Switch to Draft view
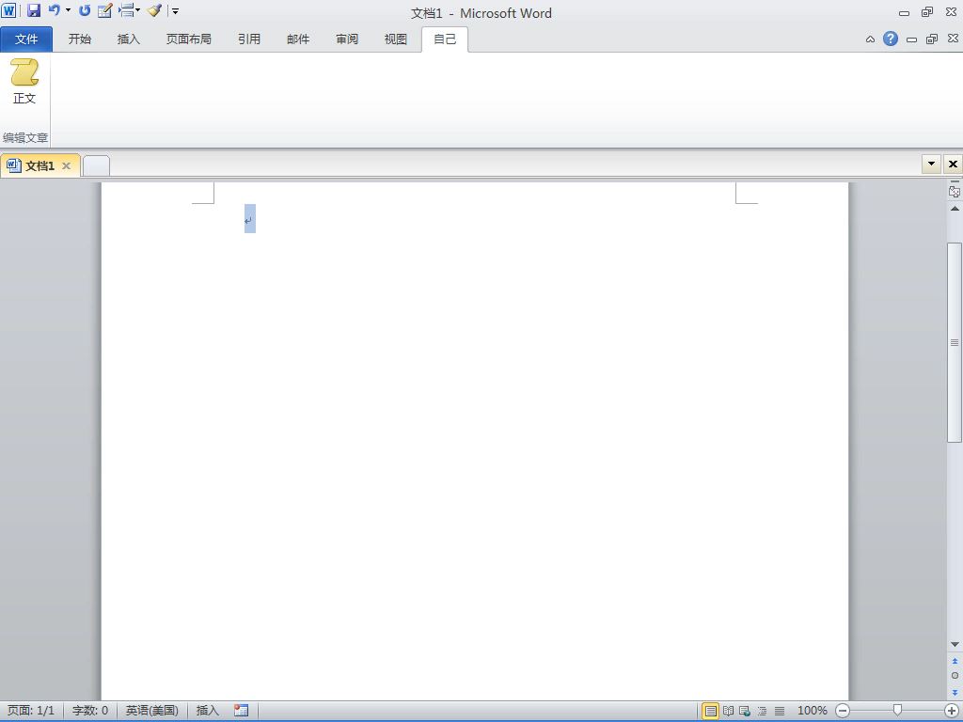The width and height of the screenshot is (963, 722). tap(780, 711)
